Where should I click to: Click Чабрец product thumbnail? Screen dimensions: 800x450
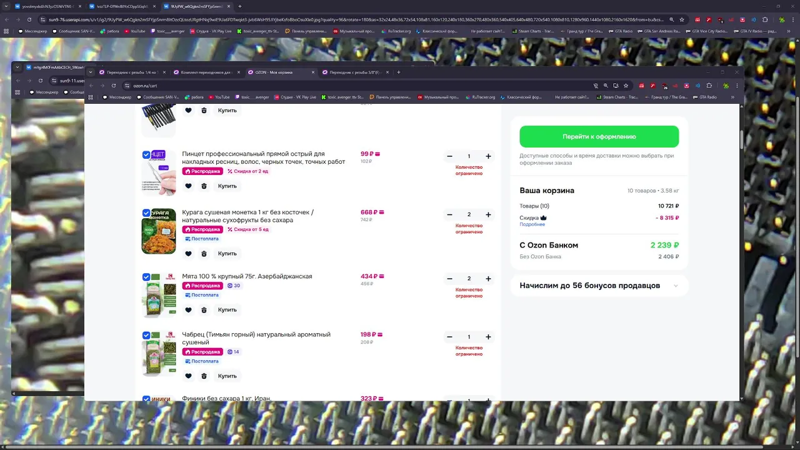(159, 354)
